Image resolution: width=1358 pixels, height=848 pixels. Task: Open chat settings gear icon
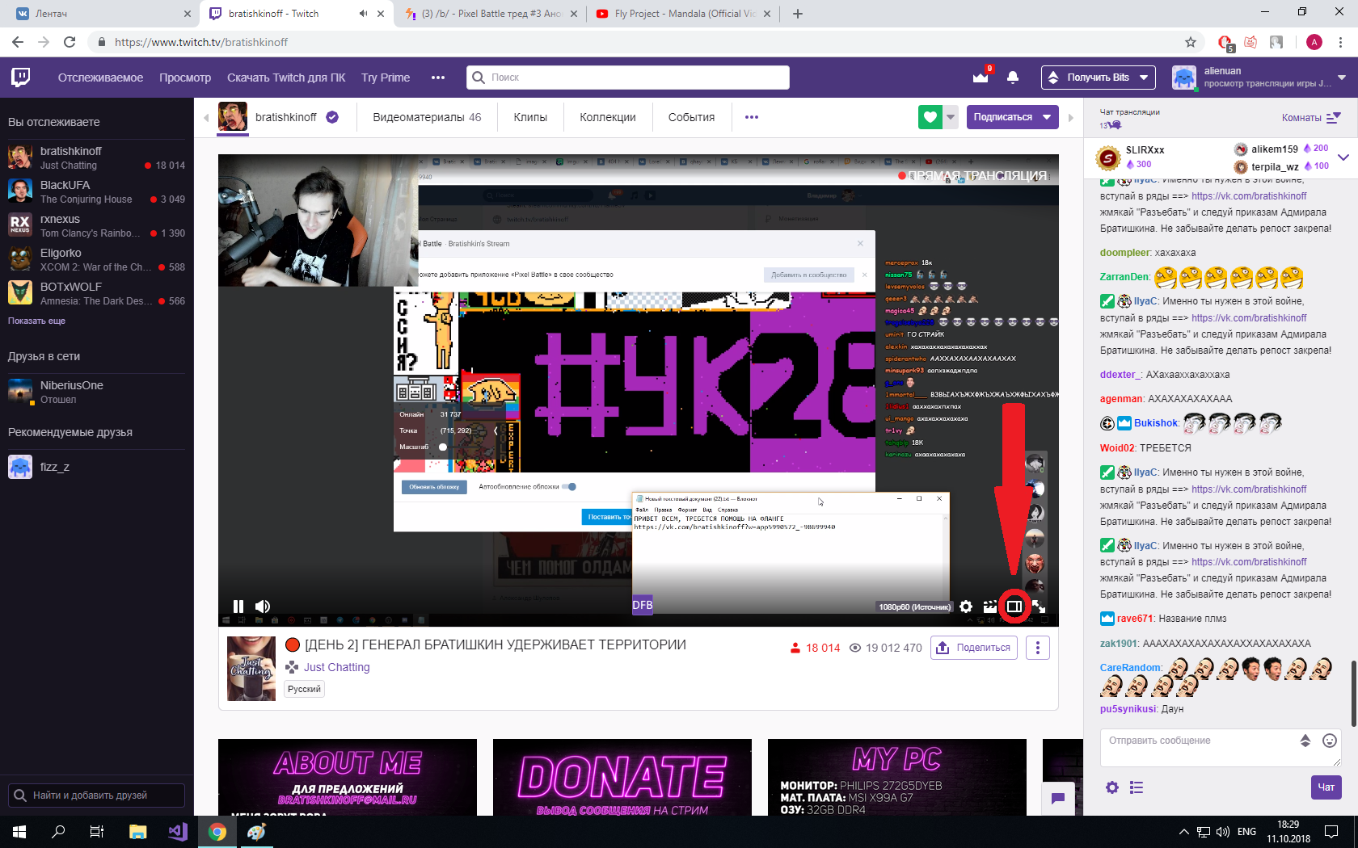pos(1112,787)
